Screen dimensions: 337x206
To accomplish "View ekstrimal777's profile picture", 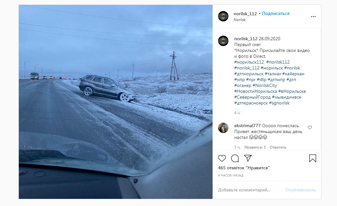I will click(223, 128).
